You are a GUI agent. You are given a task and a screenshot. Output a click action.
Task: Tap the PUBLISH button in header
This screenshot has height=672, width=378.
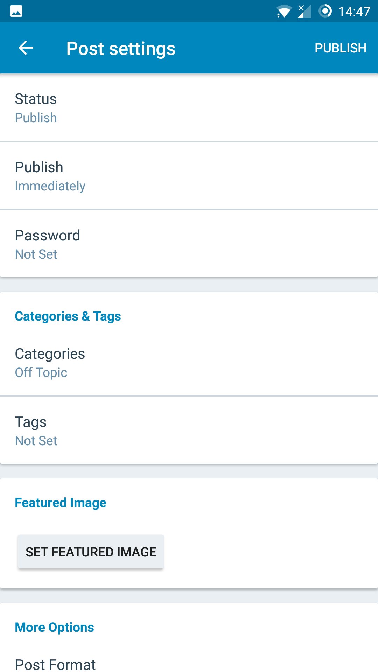point(341,48)
